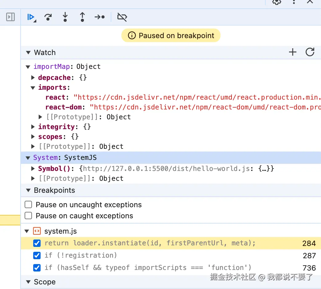Deactivate all breakpoints
This screenshot has width=321, height=289.
pyautogui.click(x=122, y=17)
